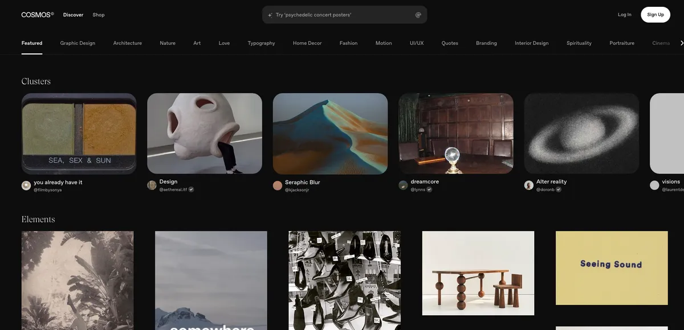This screenshot has width=684, height=330.
Task: Select the Featured tab
Action: coord(32,43)
